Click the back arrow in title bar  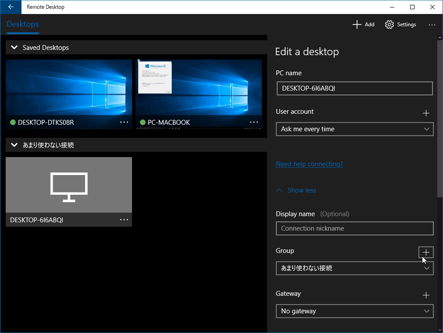[x=11, y=7]
